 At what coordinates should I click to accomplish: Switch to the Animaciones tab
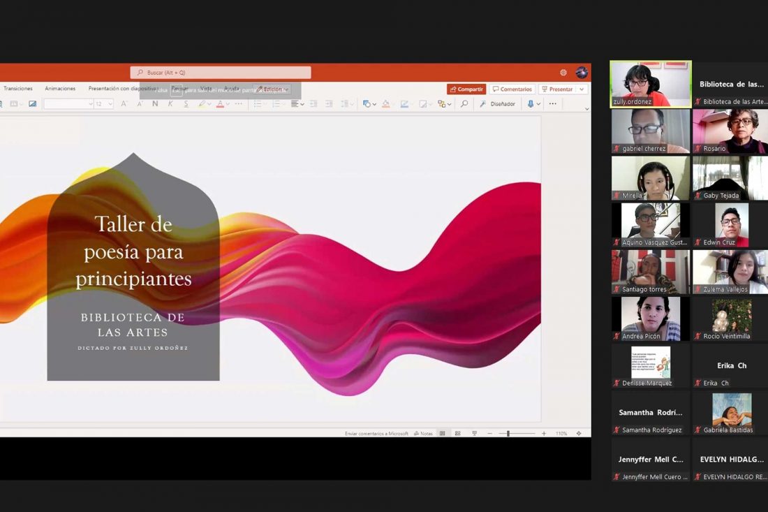pos(61,88)
